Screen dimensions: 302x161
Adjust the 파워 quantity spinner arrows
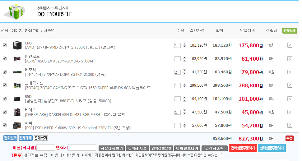pos(184,126)
